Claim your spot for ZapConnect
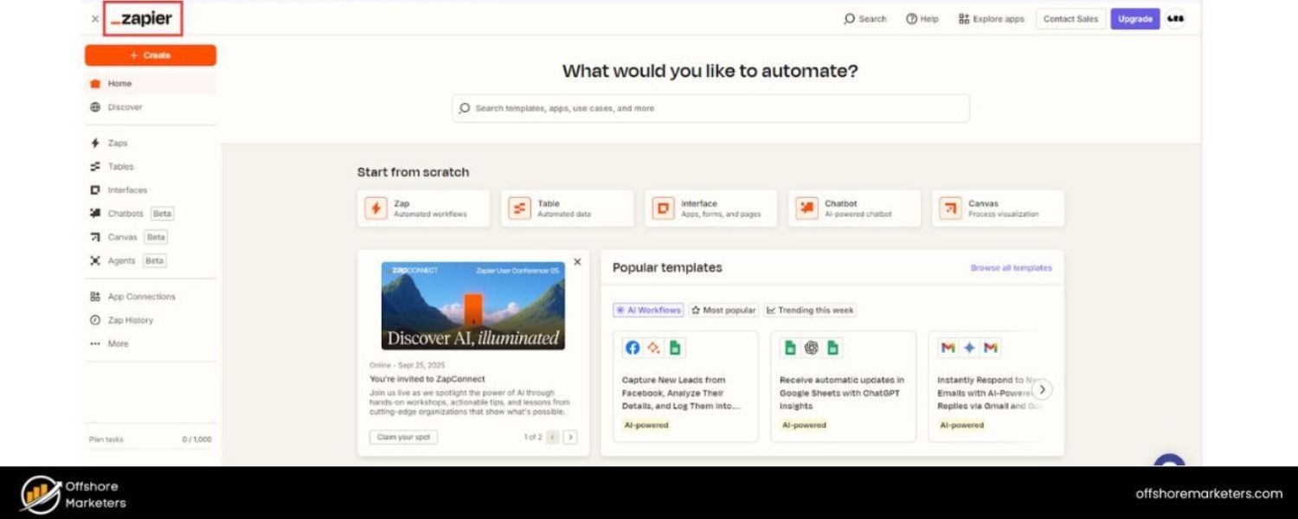Viewport: 1298px width, 519px height. tap(403, 437)
